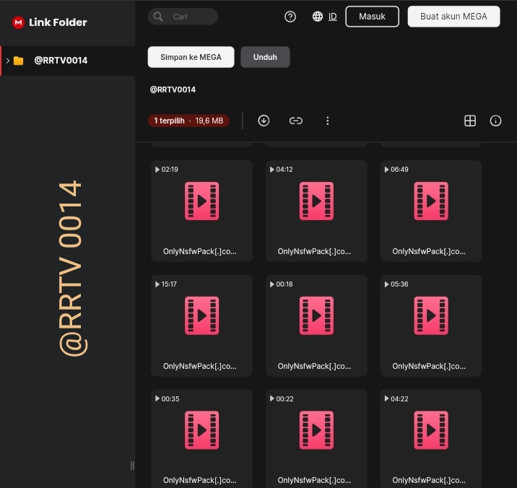
Task: Click the 05:36 duration label
Action: pyautogui.click(x=399, y=284)
